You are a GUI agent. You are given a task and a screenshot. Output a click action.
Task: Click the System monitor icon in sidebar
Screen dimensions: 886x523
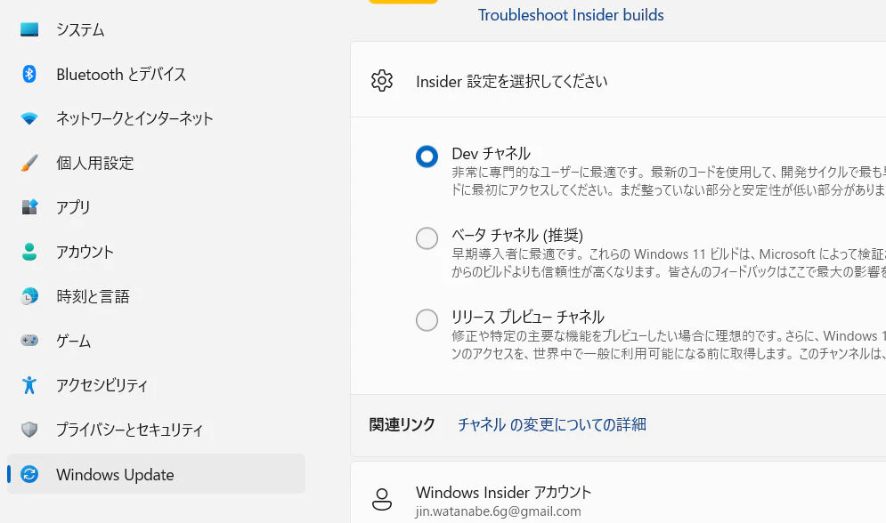(29, 29)
